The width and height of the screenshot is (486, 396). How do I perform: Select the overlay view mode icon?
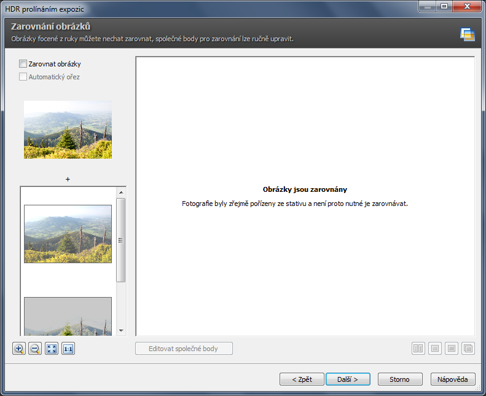coord(468,349)
